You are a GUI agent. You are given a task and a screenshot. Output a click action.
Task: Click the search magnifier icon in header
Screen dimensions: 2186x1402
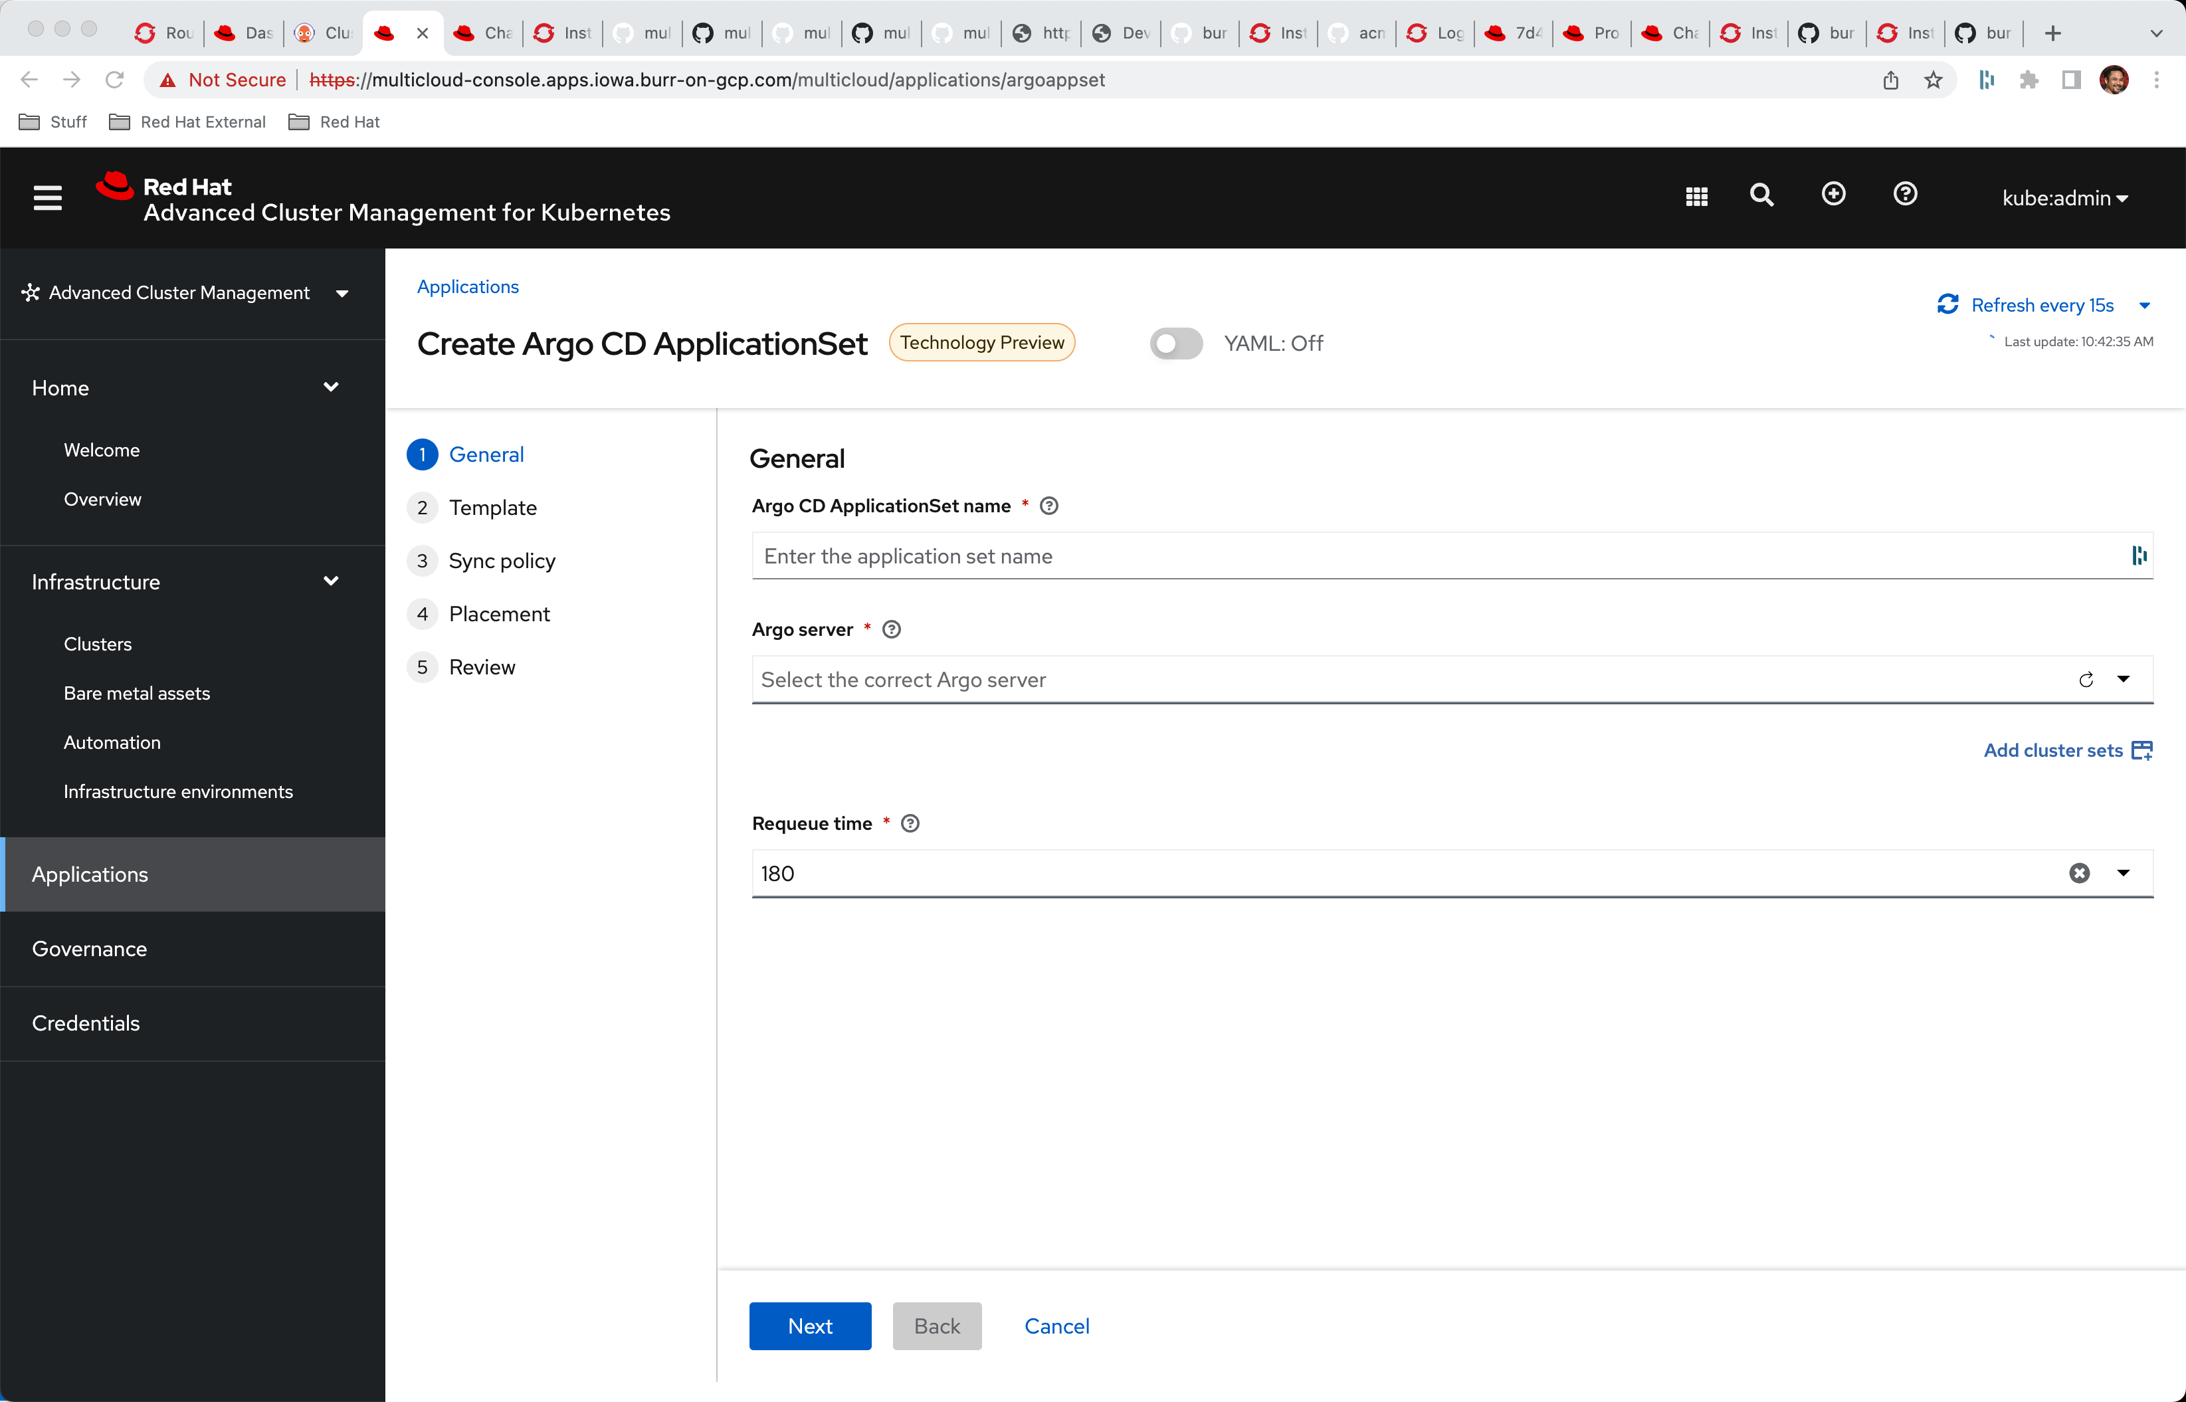coord(1762,195)
